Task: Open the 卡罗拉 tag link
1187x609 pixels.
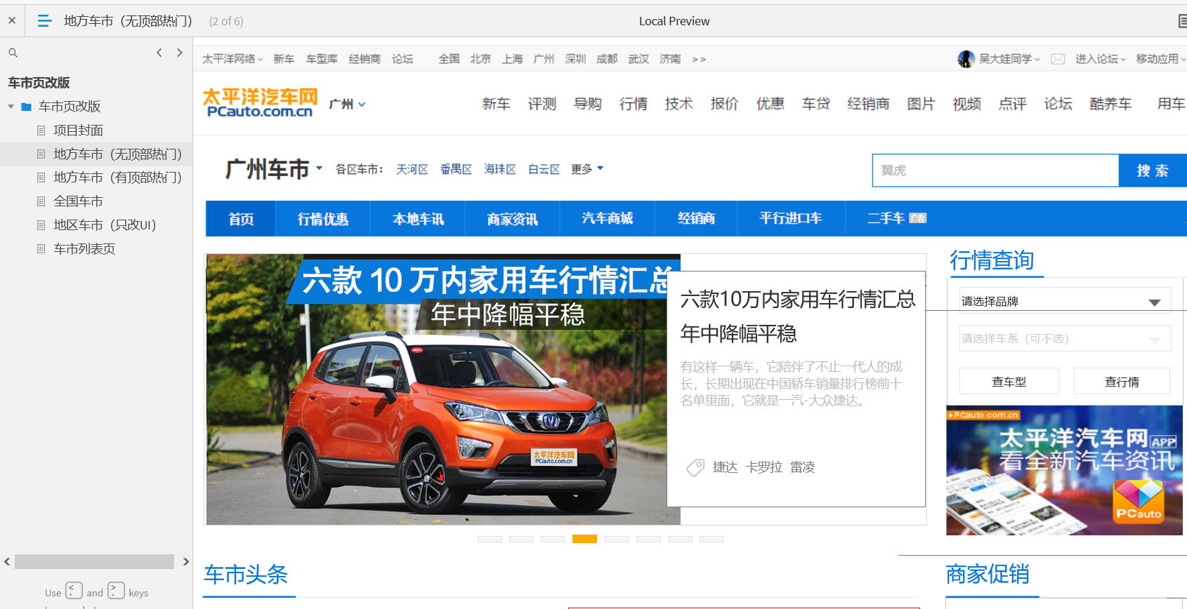Action: tap(763, 467)
